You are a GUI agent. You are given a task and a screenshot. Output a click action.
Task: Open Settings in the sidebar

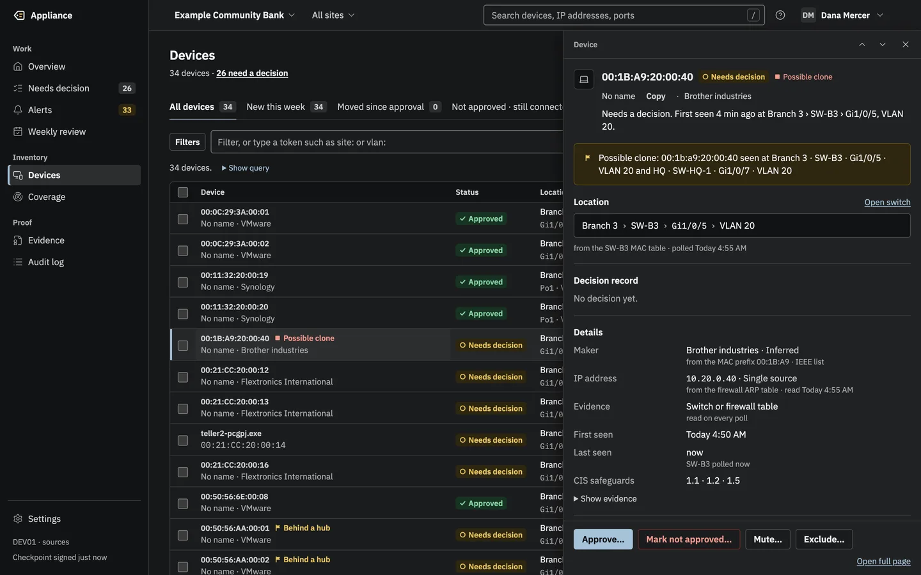(74, 519)
